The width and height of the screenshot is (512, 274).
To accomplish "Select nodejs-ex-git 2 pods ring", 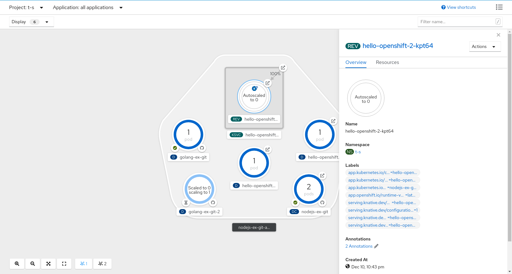I will pyautogui.click(x=309, y=189).
